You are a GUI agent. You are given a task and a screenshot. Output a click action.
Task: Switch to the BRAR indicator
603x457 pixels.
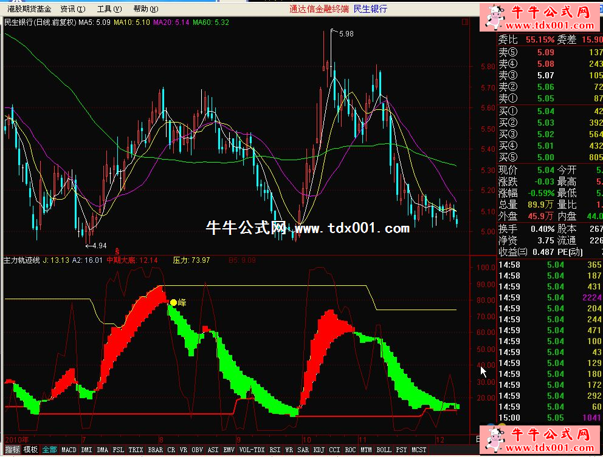(156, 449)
